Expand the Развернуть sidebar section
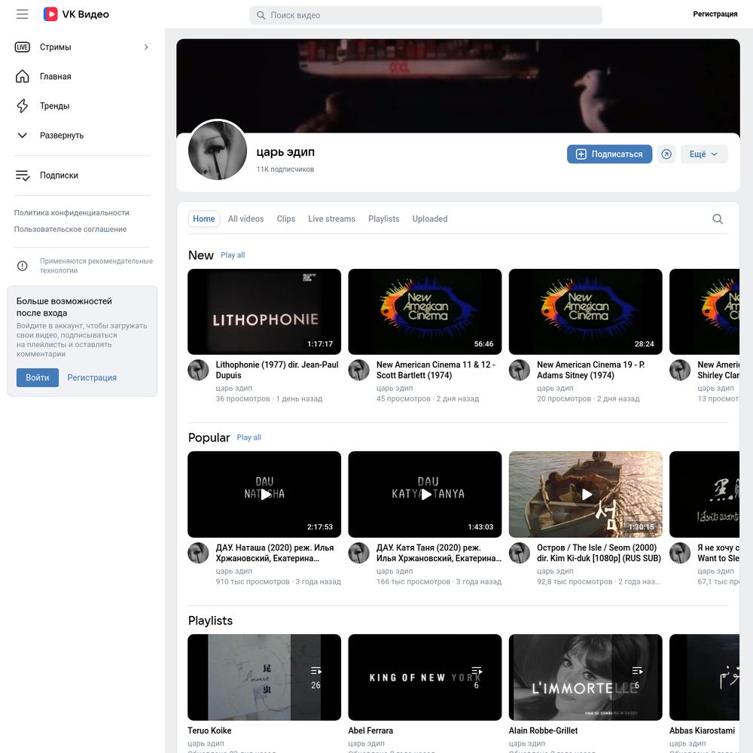Image resolution: width=753 pixels, height=753 pixels. pyautogui.click(x=82, y=136)
